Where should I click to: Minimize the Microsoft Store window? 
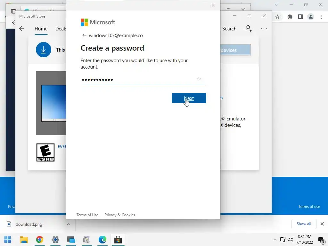(235, 16)
